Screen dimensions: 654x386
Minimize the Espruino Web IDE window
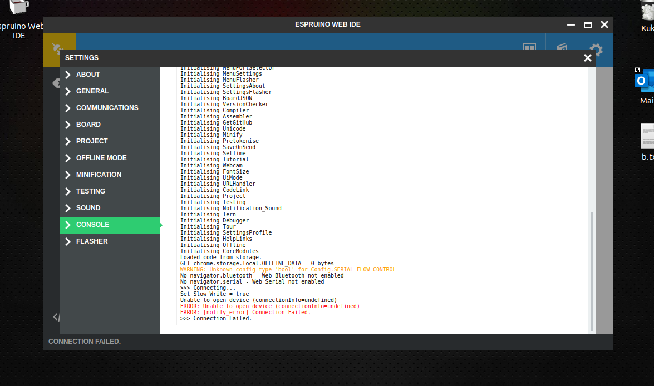tap(571, 25)
